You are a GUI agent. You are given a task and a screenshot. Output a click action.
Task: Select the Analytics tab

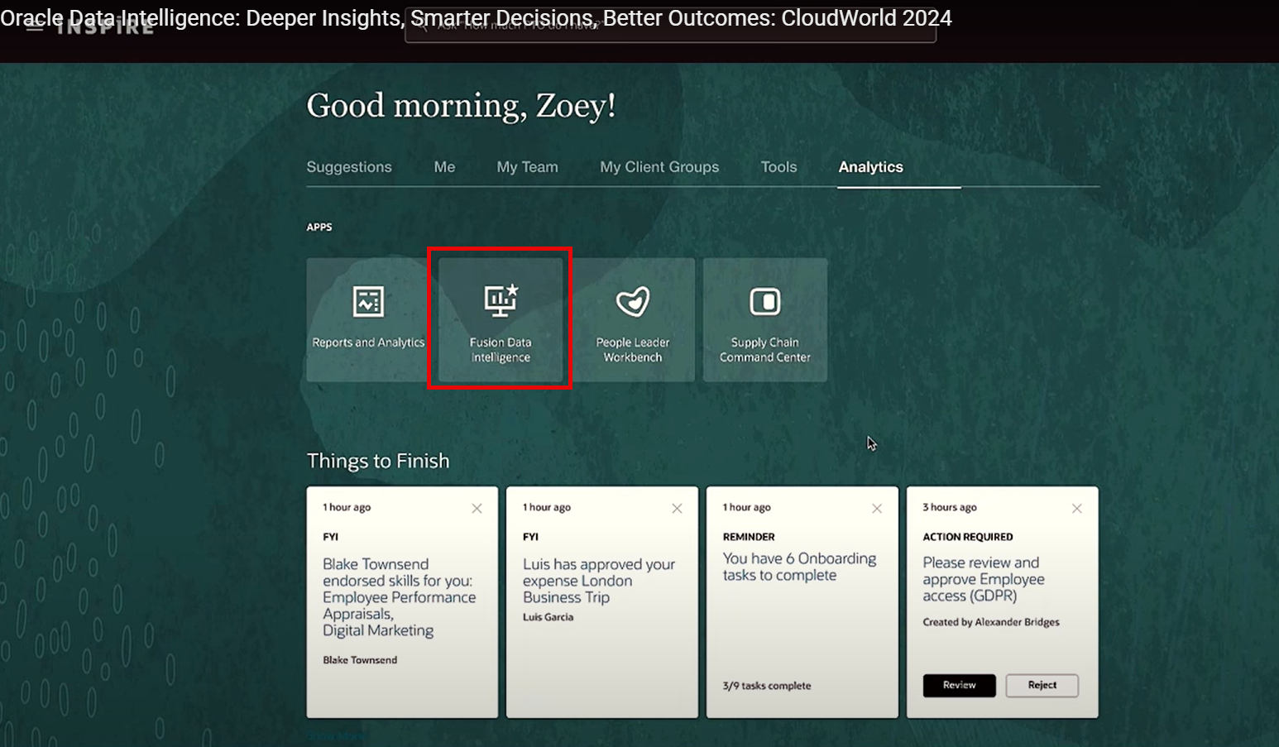(x=870, y=167)
